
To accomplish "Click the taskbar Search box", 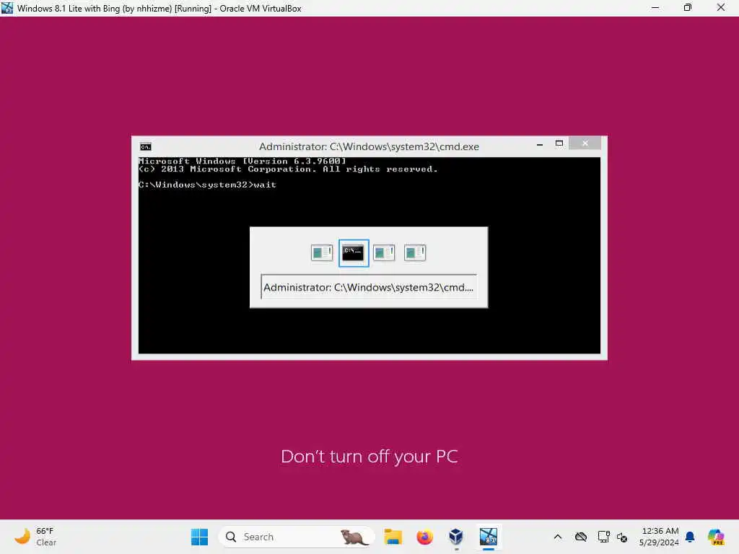I will pos(296,537).
